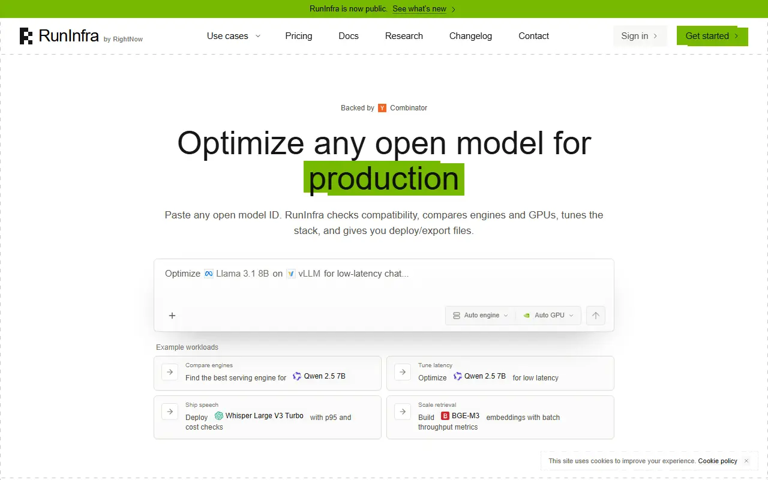768x480 pixels.
Task: Select the Scale retrieval example card
Action: [x=500, y=417]
